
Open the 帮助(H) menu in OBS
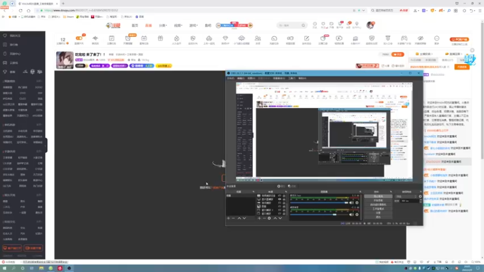(302, 79)
